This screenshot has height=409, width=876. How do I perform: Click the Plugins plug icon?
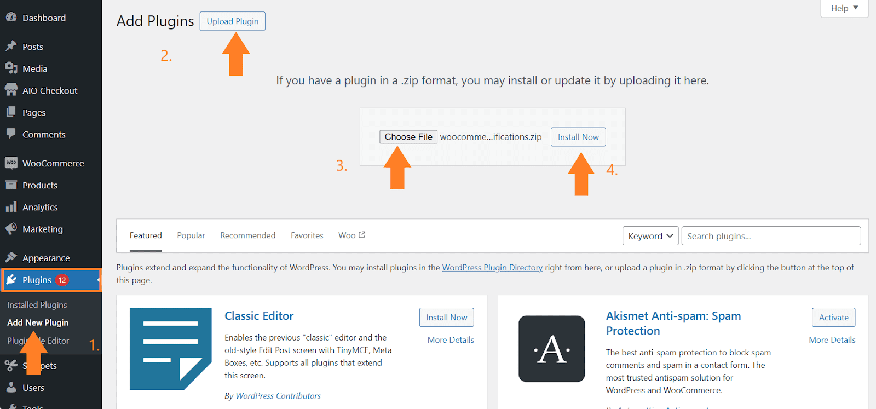[x=11, y=280]
